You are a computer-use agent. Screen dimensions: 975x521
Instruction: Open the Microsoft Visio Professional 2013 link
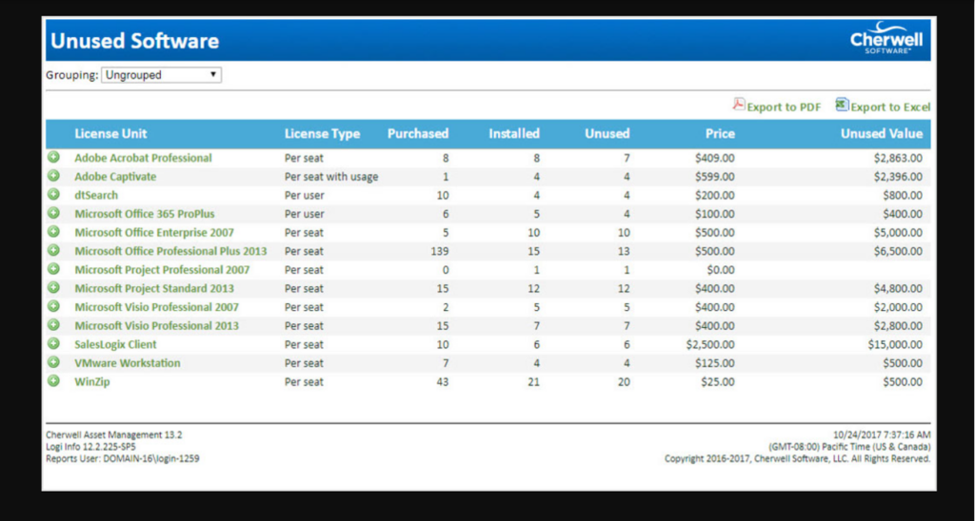tap(157, 325)
